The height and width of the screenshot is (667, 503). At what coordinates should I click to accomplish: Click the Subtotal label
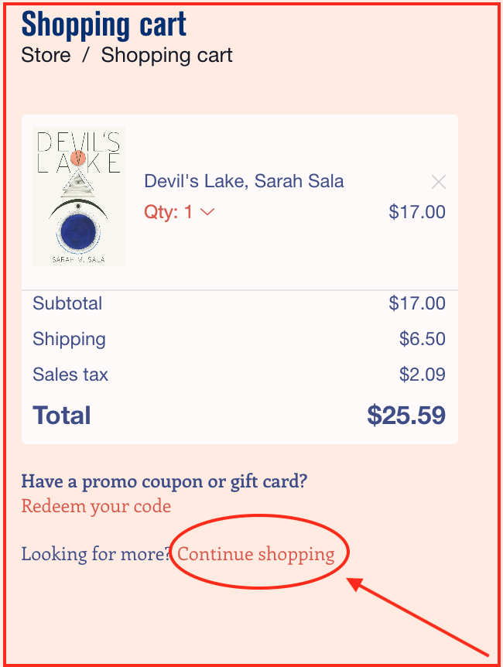click(67, 303)
